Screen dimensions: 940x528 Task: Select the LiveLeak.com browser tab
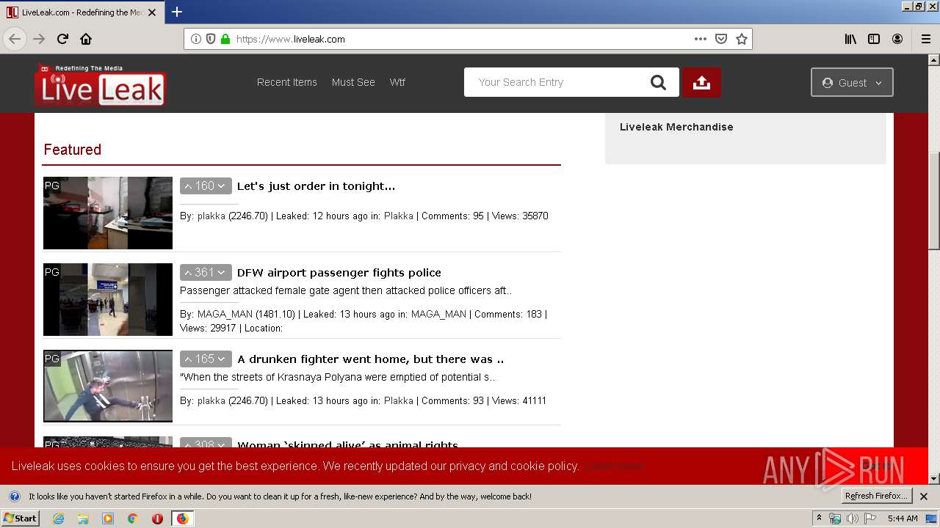82,12
